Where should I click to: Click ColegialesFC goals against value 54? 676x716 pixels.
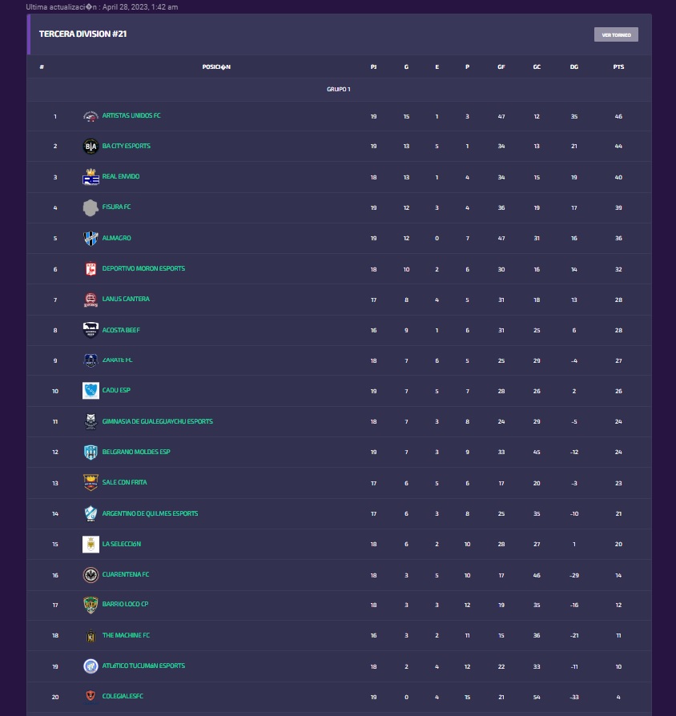(537, 698)
